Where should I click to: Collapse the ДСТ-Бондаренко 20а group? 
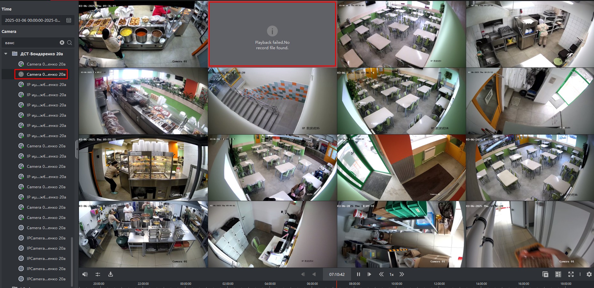tap(6, 54)
